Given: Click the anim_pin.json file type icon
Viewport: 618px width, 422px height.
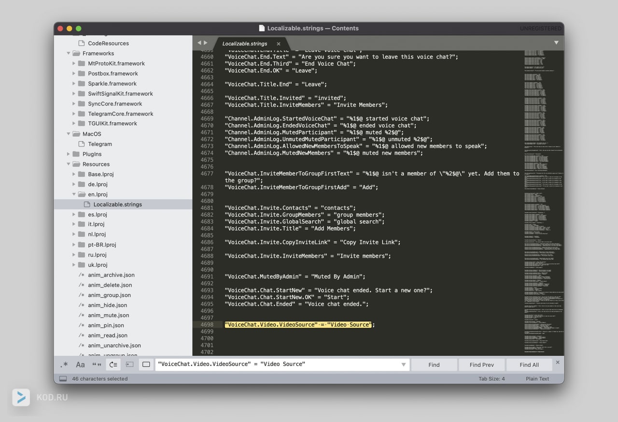Looking at the screenshot, I should coord(82,325).
